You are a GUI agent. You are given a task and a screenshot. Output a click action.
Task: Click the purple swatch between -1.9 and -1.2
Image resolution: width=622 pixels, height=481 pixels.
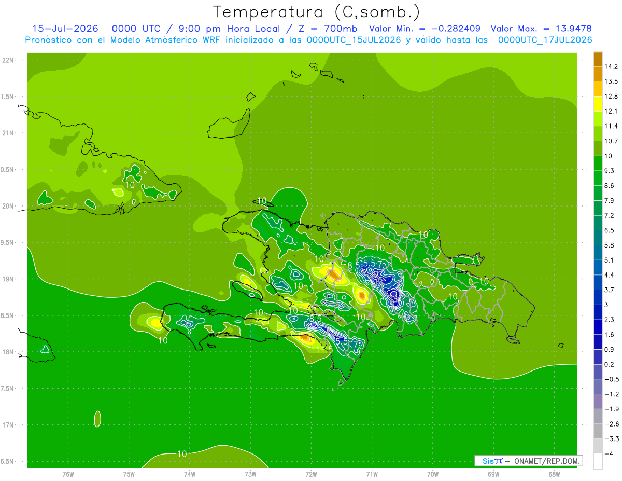[598, 402]
